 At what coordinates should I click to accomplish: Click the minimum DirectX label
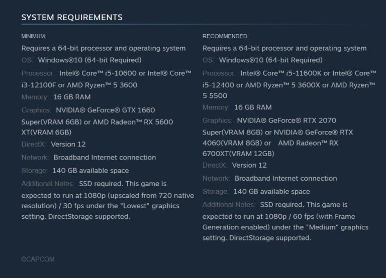click(x=34, y=145)
